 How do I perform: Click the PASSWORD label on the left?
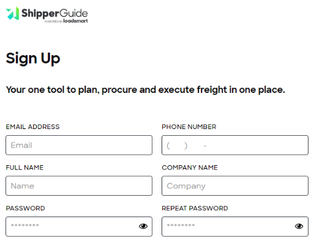point(26,208)
